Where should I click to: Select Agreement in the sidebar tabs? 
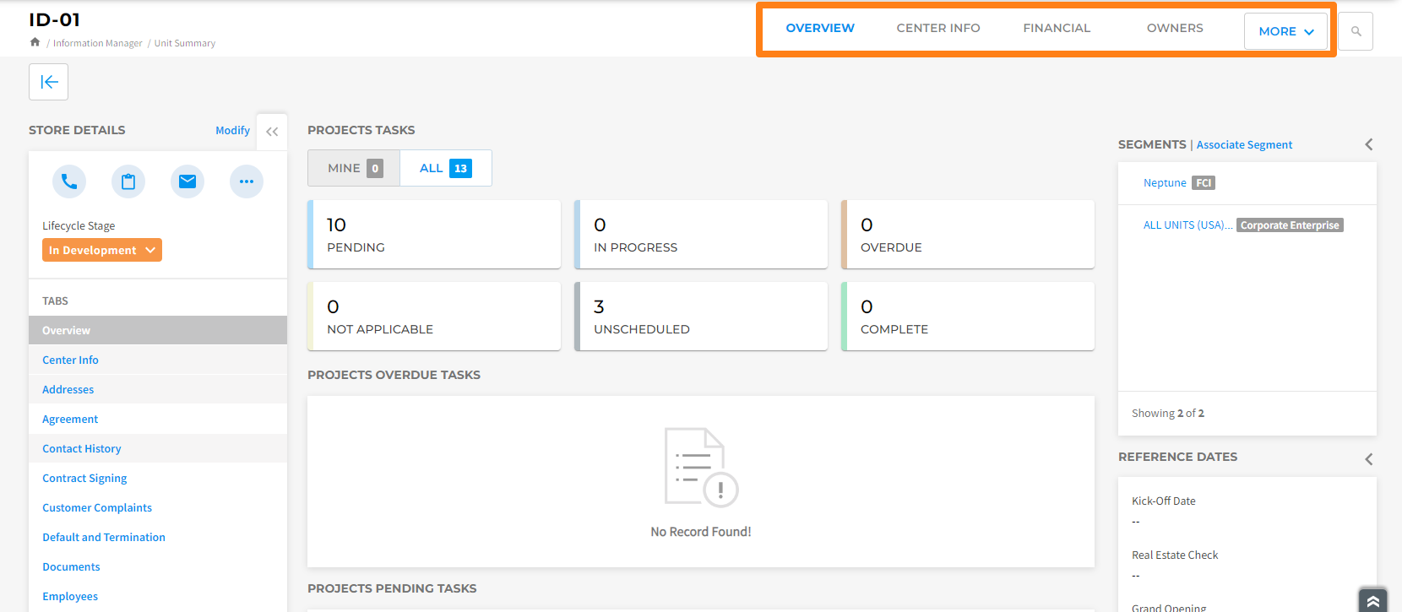(158, 419)
